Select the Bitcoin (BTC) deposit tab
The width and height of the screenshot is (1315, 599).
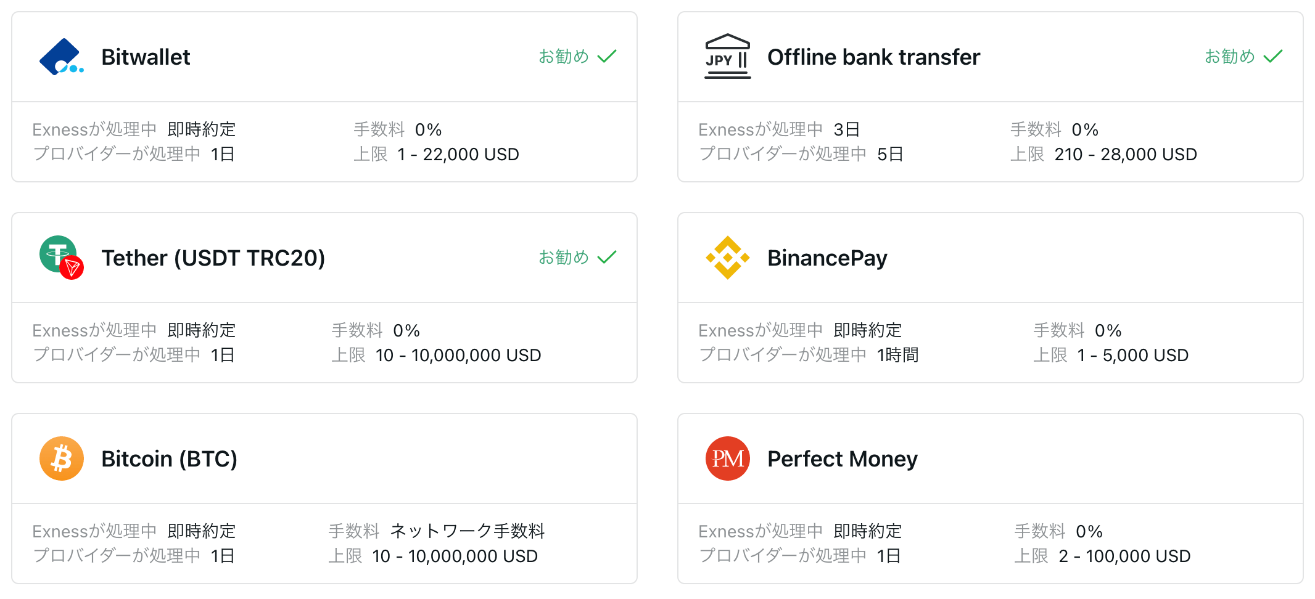point(169,458)
